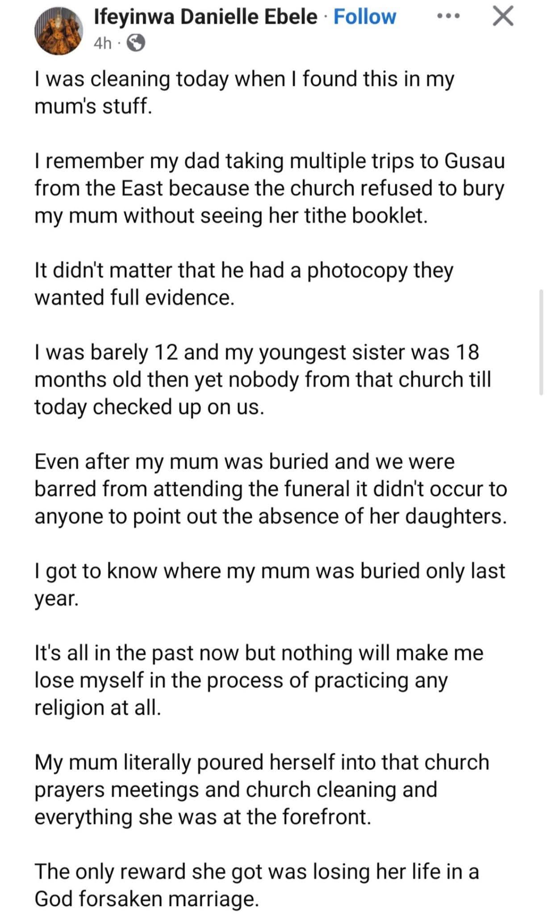547x915 pixels.
Task: Click the word "Gusau" in the post
Action: pos(474,161)
